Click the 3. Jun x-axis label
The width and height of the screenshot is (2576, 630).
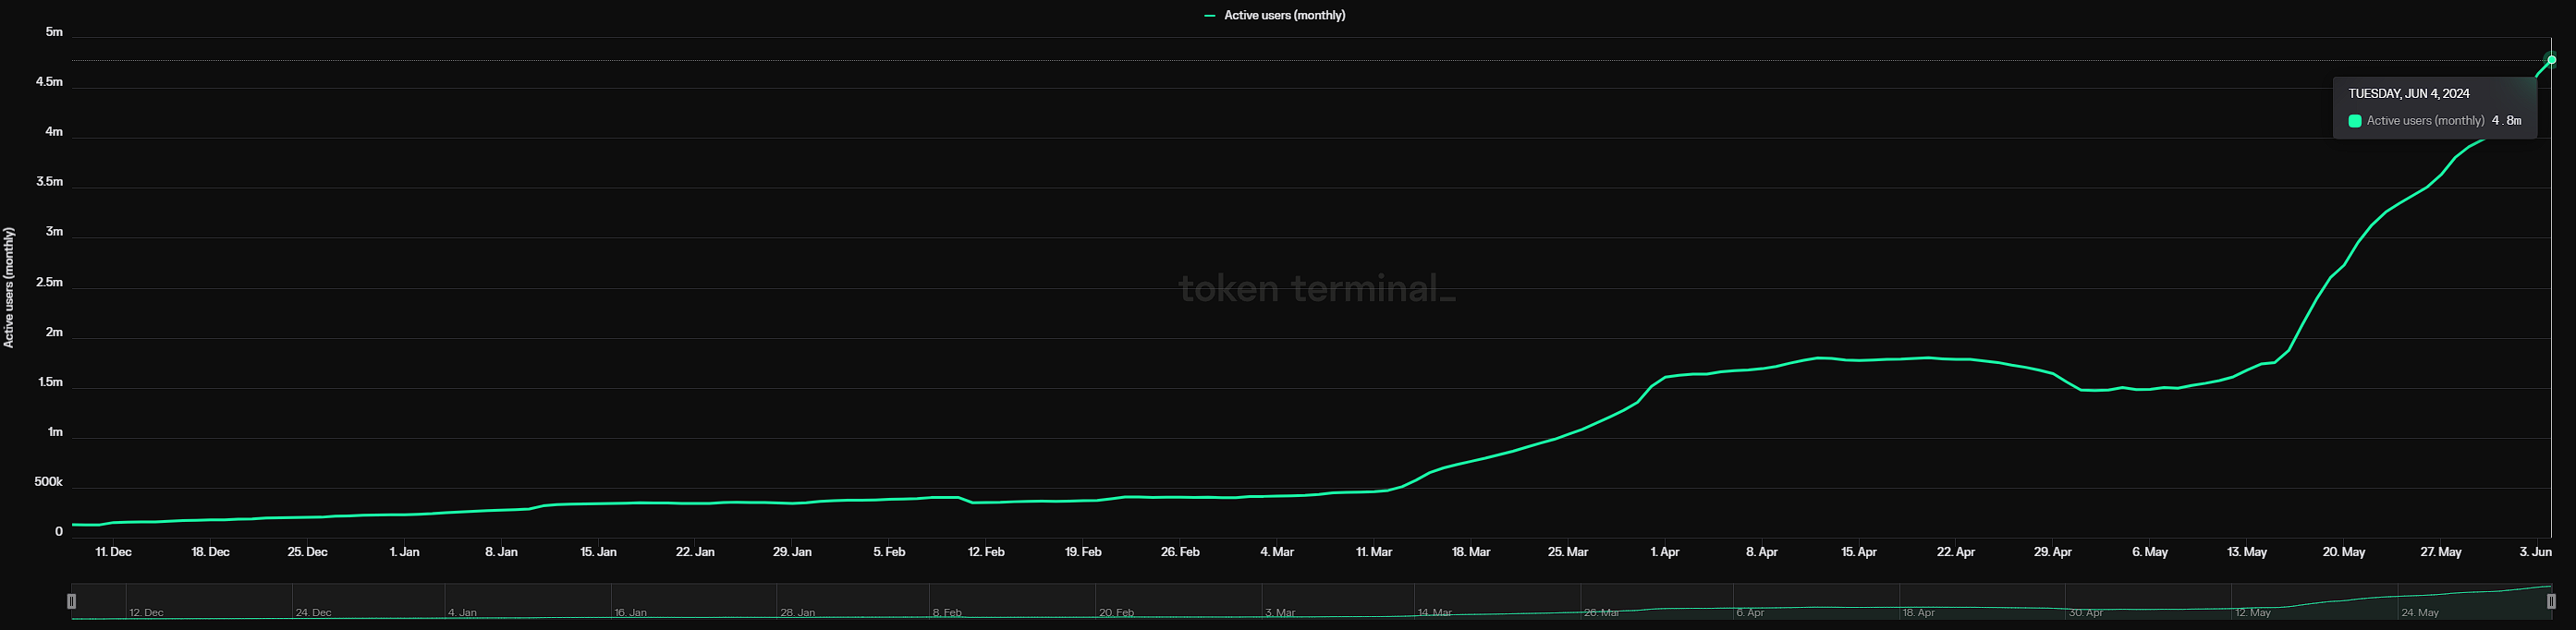(2535, 552)
